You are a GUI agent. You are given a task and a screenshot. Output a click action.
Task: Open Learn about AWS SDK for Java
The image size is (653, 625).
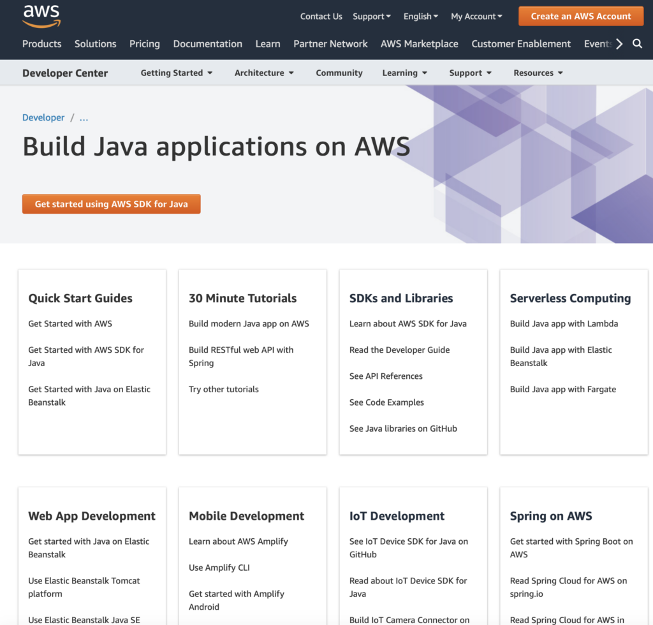[x=407, y=323]
